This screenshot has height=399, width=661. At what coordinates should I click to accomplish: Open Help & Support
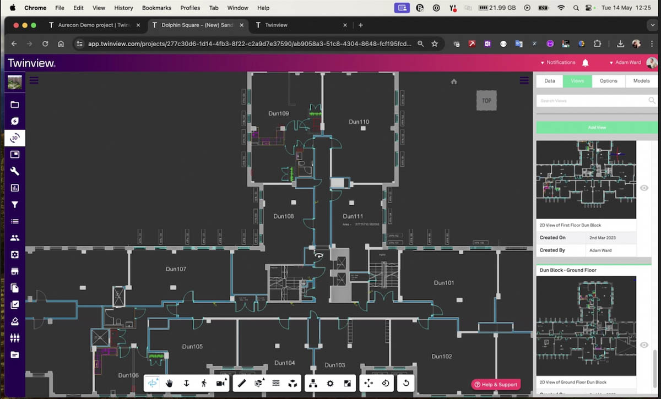tap(496, 384)
